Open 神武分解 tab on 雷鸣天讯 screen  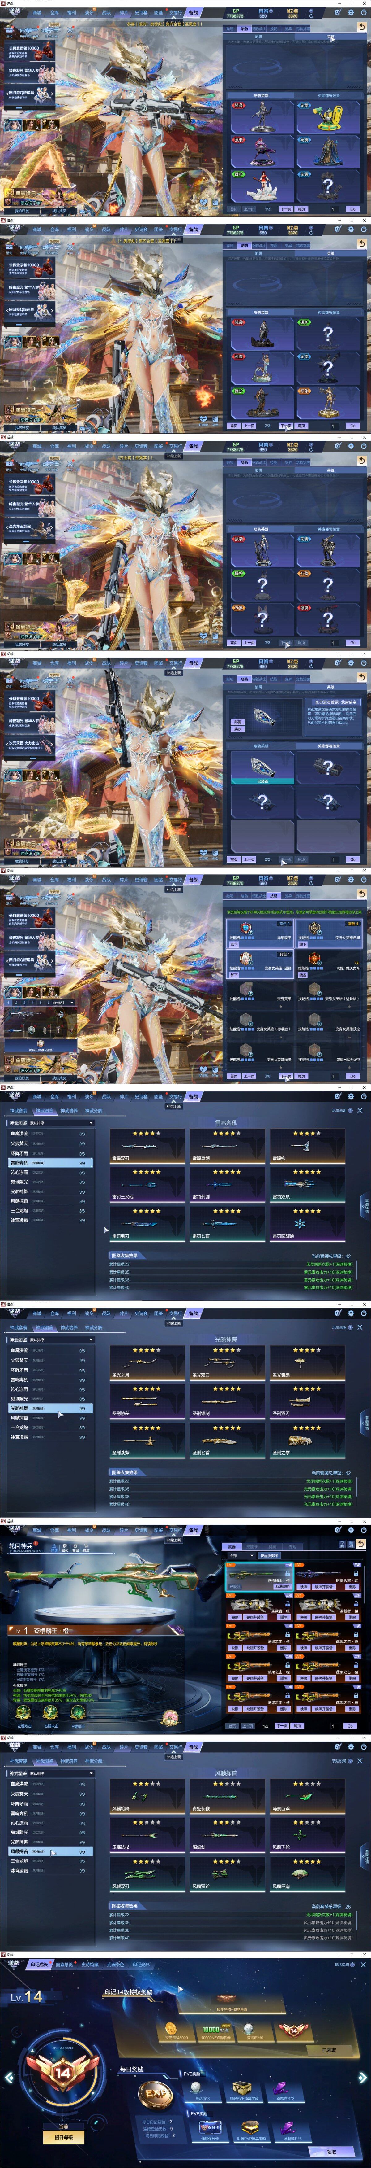[x=93, y=1111]
